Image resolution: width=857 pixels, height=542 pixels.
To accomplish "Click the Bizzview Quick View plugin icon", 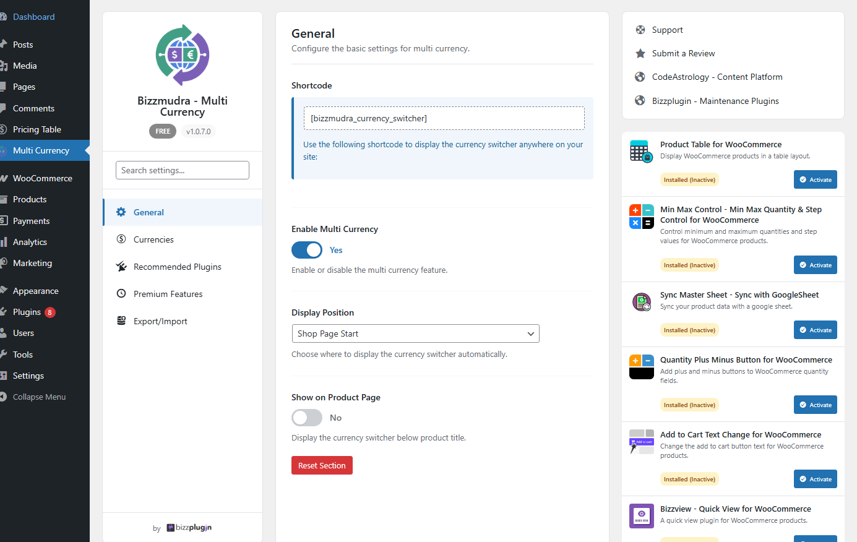I will coord(642,516).
